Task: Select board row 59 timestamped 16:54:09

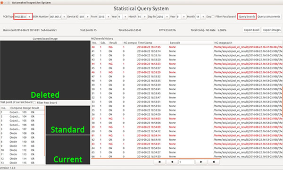Action: [187, 127]
